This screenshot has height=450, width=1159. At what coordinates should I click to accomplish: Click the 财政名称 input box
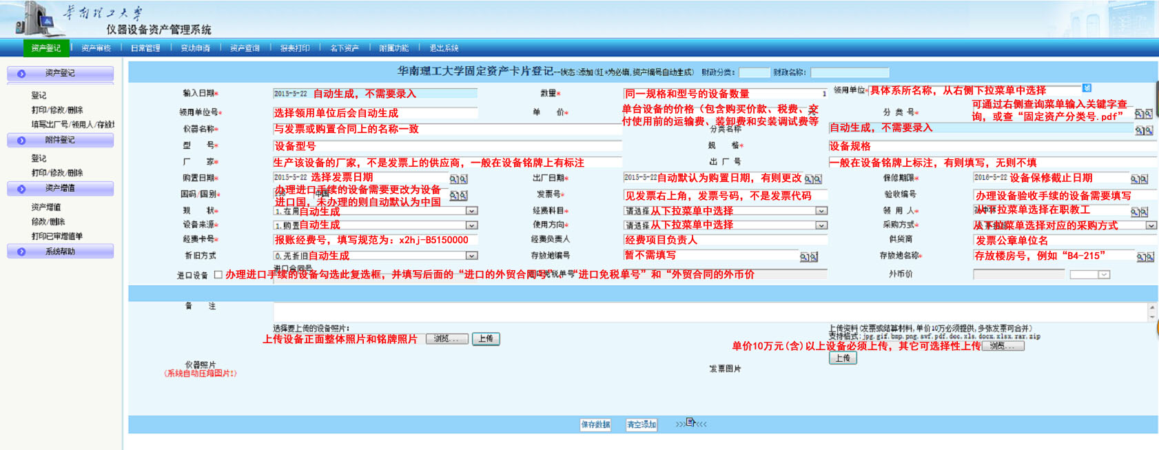[850, 72]
